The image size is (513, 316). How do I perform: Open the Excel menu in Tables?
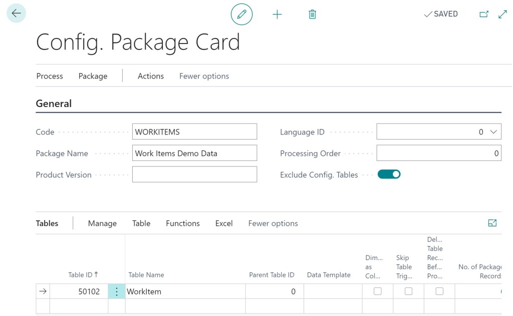(x=223, y=223)
